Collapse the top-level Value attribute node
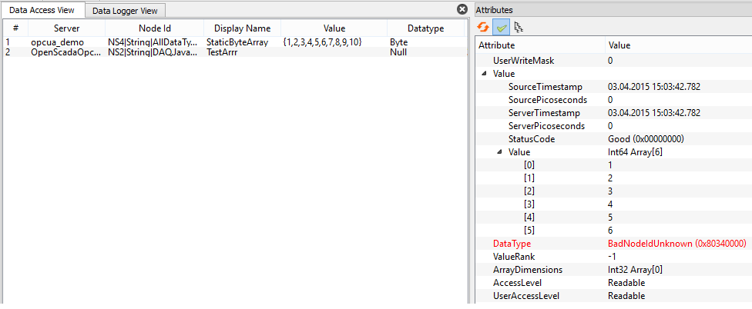 484,73
